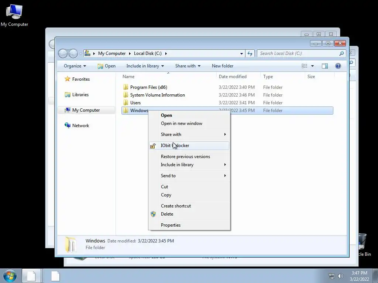Select the Program Files (x86) row name
The height and width of the screenshot is (283, 378).
tap(148, 87)
